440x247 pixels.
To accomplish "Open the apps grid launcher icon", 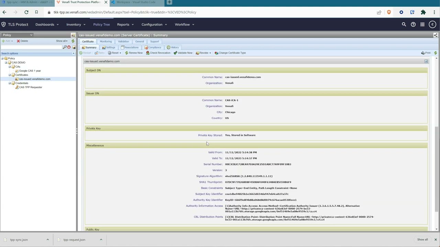I will (x=422, y=24).
